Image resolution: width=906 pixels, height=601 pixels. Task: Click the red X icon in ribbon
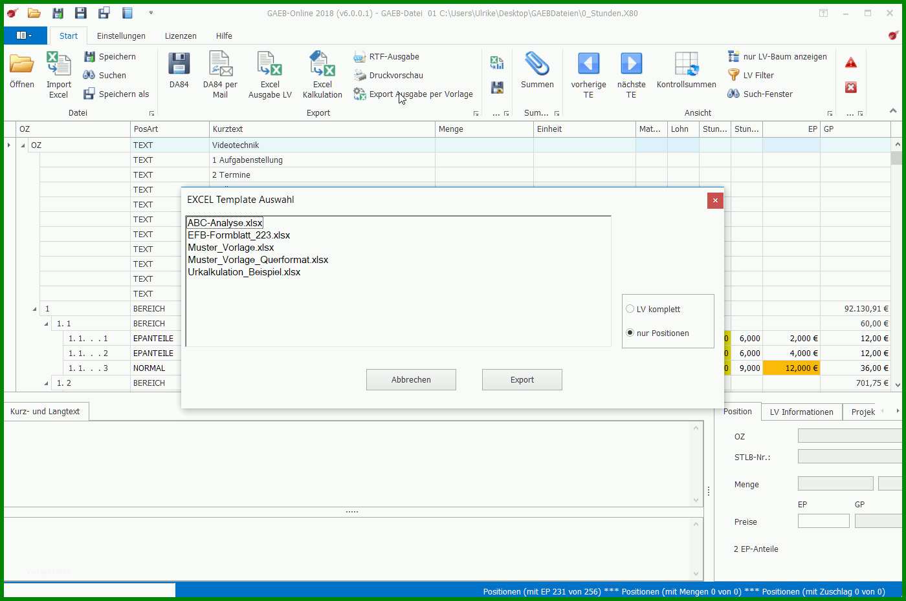click(x=851, y=87)
